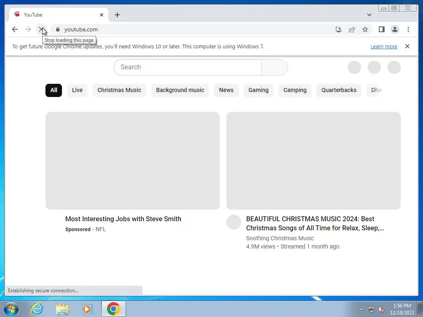Close the YouTube tab

click(x=102, y=15)
